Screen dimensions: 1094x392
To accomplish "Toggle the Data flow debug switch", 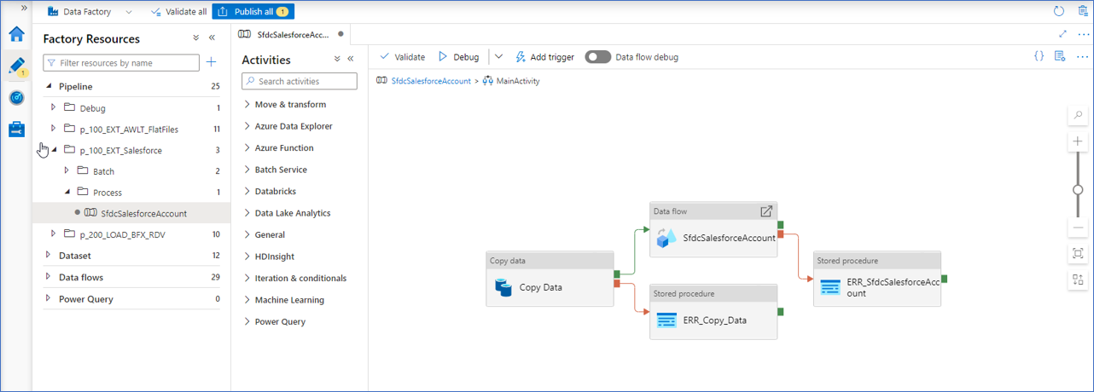I will (597, 57).
